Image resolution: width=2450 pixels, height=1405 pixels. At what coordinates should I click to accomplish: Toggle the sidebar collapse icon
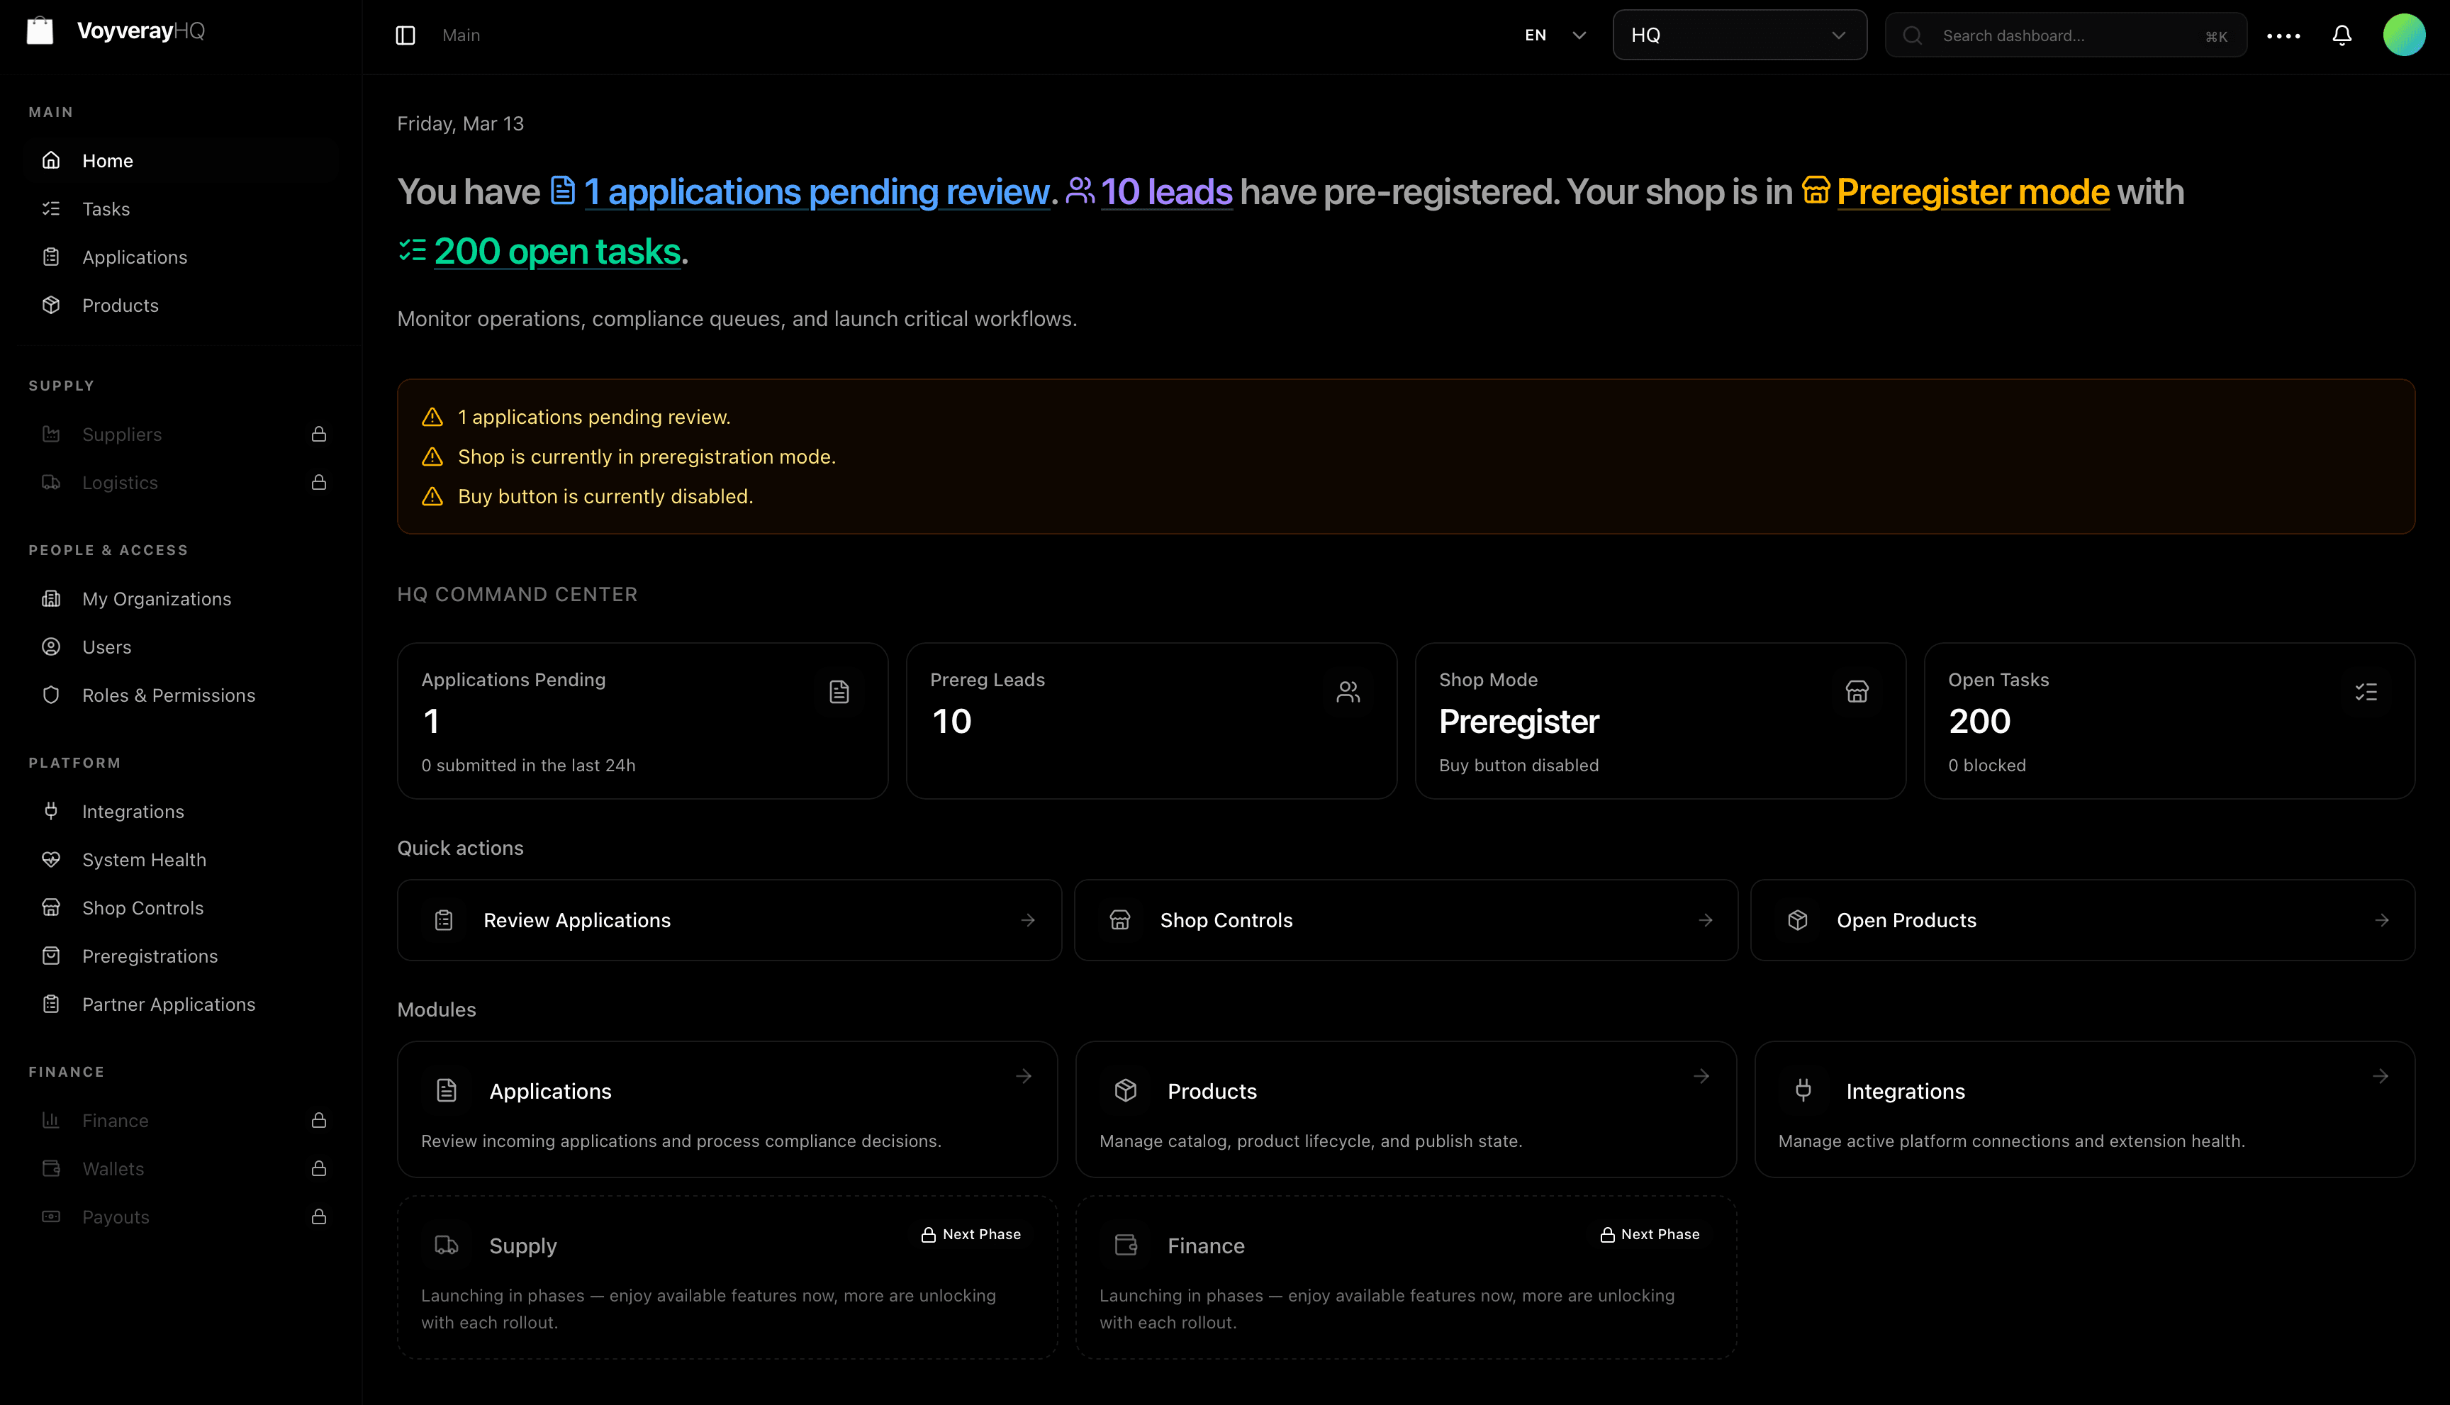(x=404, y=35)
